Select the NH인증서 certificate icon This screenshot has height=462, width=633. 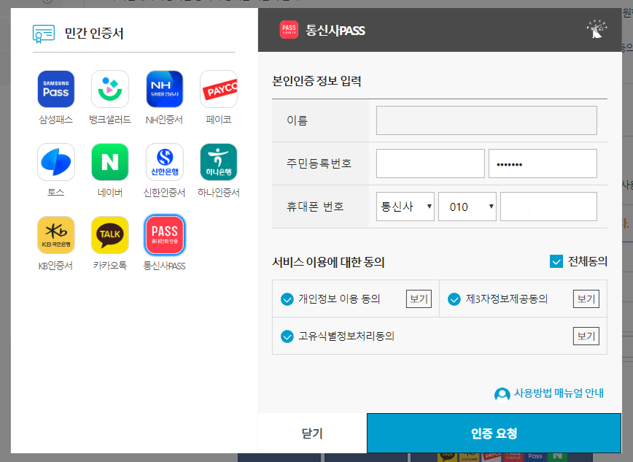click(164, 89)
